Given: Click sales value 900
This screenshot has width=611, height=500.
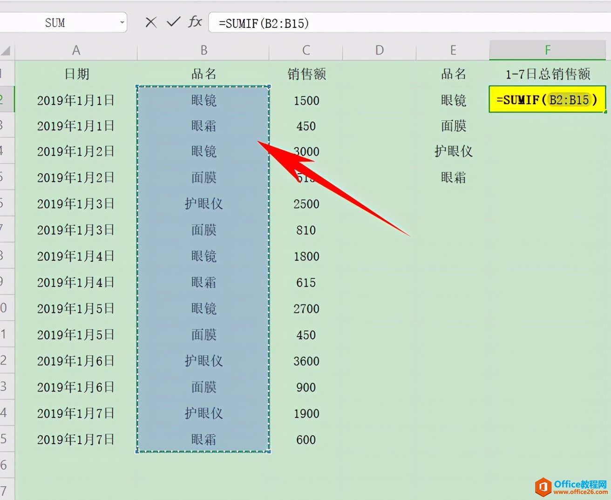Looking at the screenshot, I should point(306,387).
